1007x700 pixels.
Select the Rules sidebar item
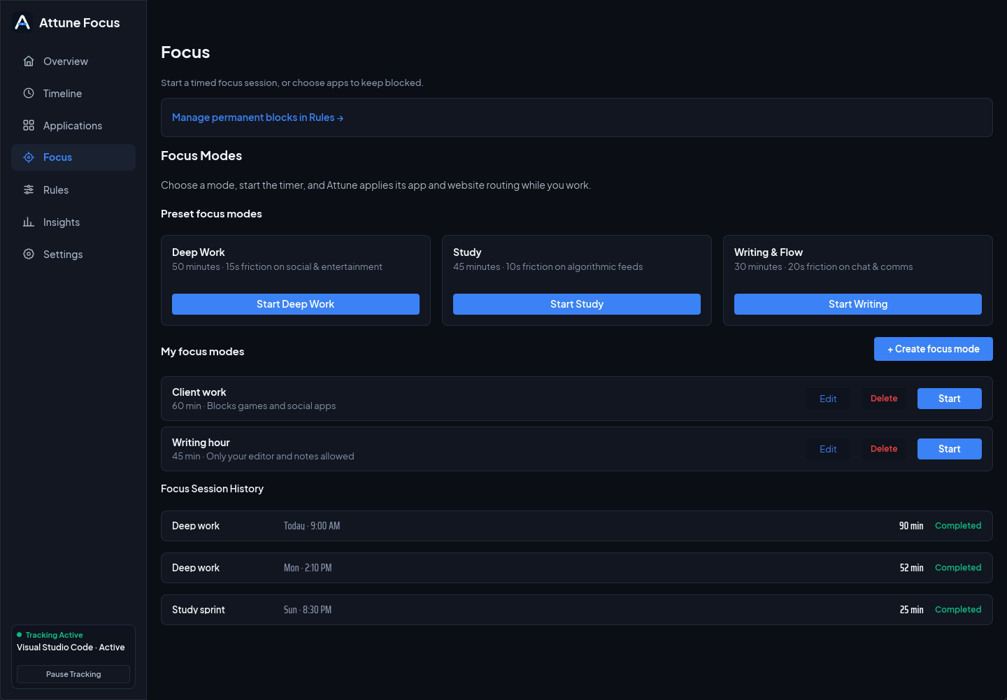[x=73, y=190]
